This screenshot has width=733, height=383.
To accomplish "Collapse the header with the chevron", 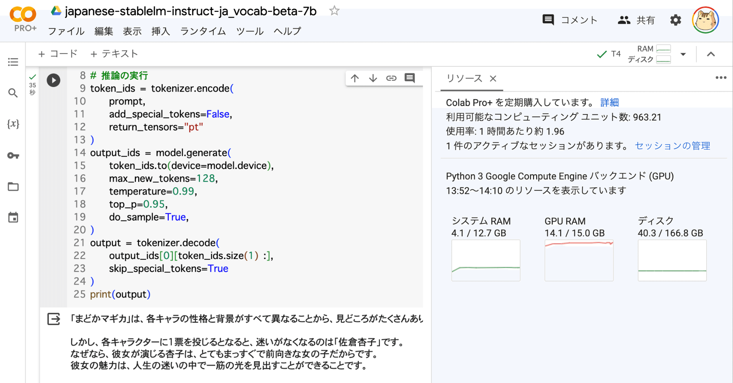I will coord(711,54).
